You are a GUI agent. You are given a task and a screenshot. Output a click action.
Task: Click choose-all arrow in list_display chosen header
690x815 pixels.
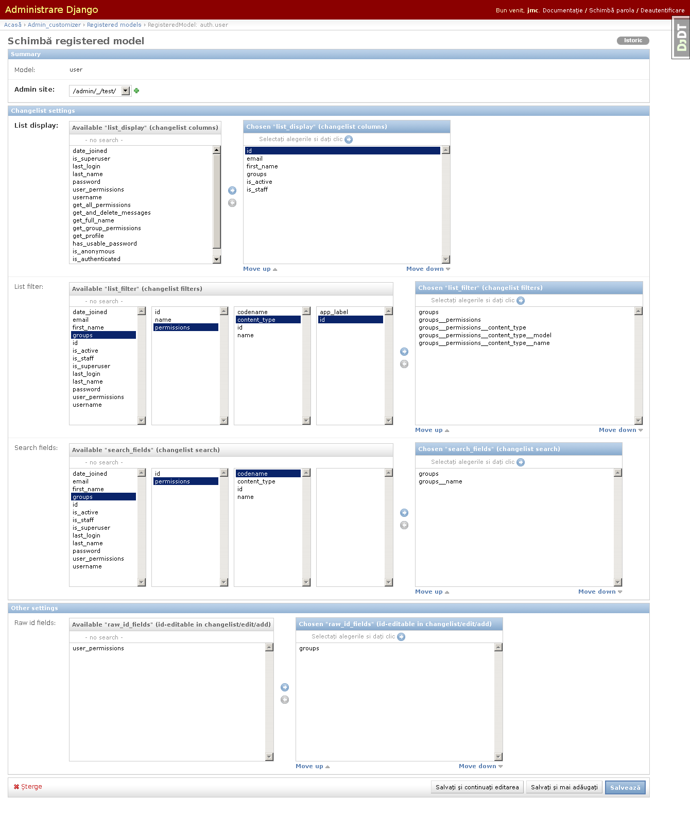click(x=349, y=140)
